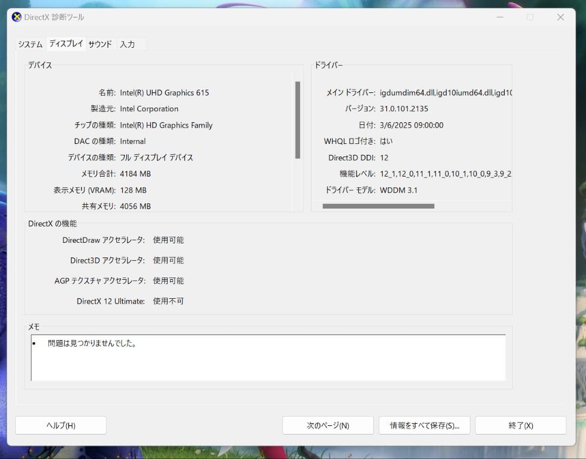
Task: Click 情報をすべて保存(S) to save all info
Action: coord(424,425)
